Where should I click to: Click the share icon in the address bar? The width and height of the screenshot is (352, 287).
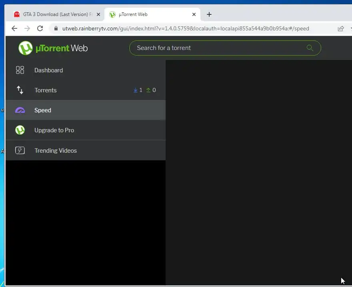coord(340,28)
